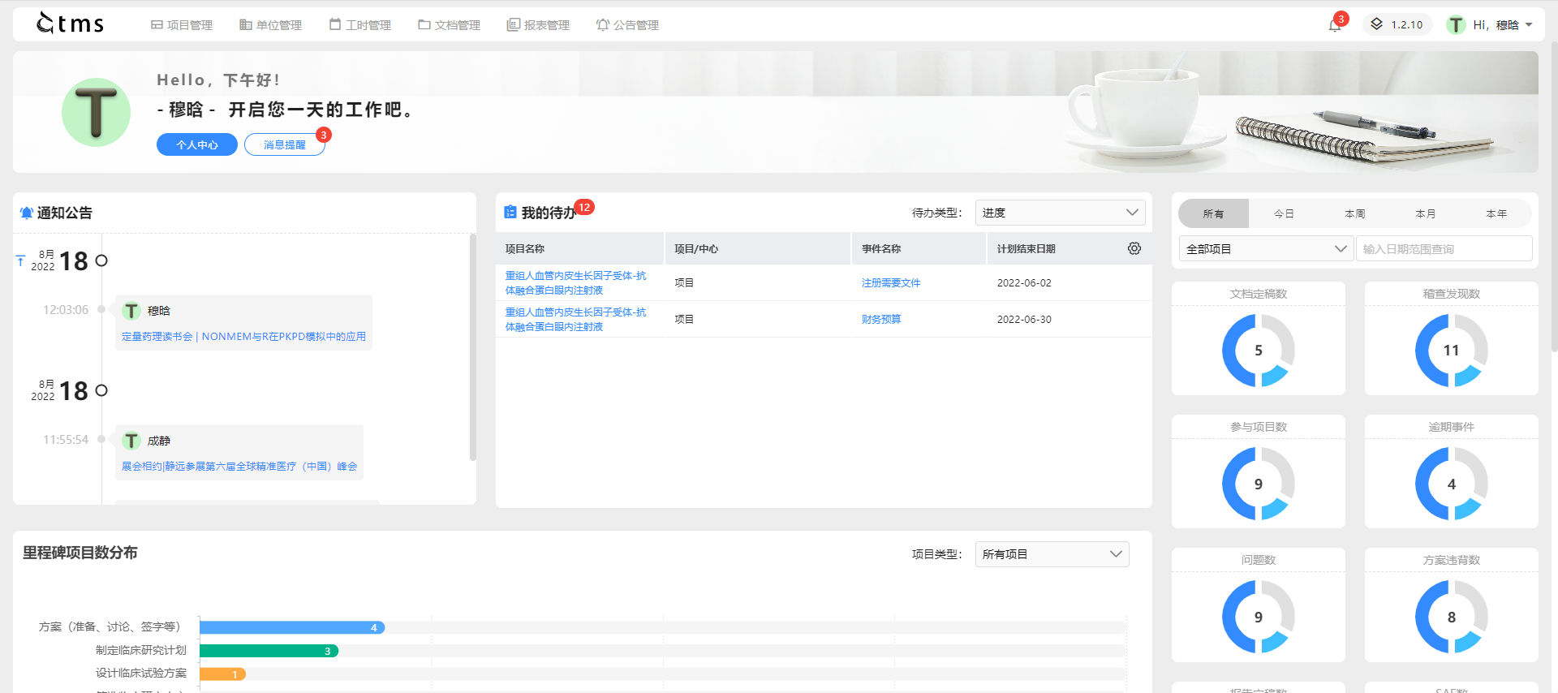This screenshot has height=693, width=1558.
Task: Click the top-bar user avatar T icon
Action: tap(1457, 24)
